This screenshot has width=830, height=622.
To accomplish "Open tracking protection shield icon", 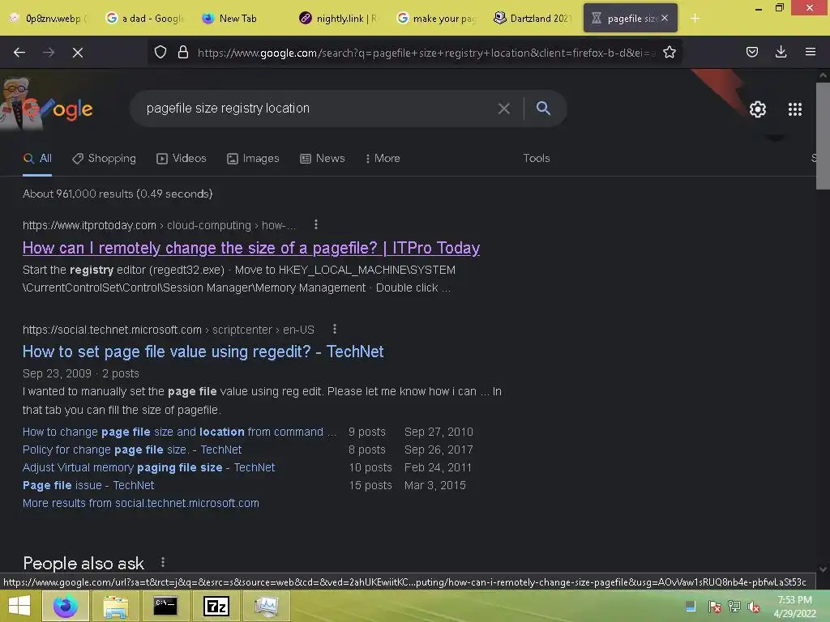I will 160,53.
